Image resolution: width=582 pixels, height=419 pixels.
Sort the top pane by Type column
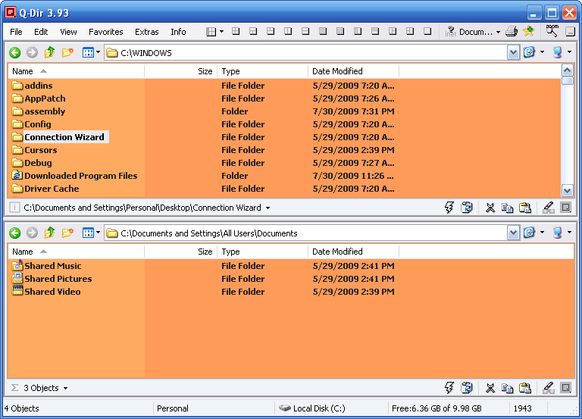tap(263, 71)
